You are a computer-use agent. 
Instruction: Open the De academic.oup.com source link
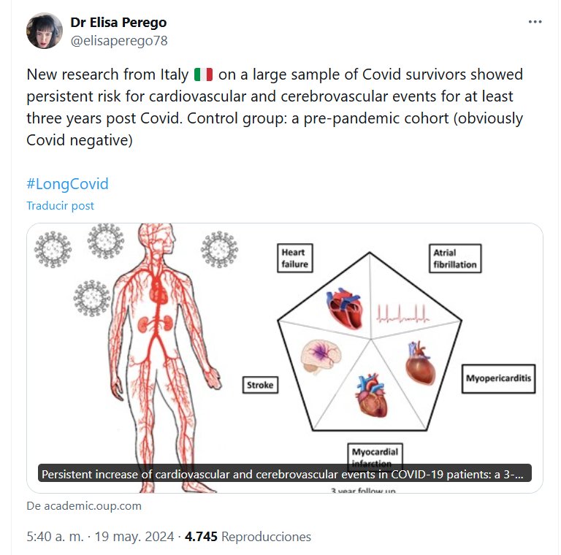(x=84, y=505)
